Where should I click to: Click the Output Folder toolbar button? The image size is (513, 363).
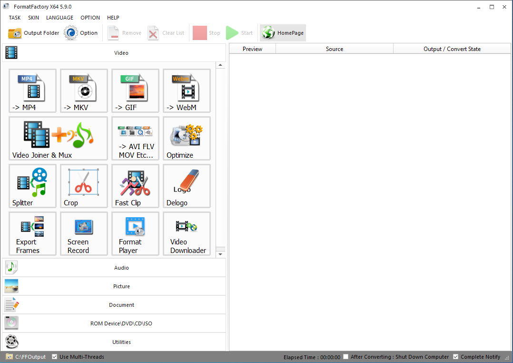pyautogui.click(x=34, y=33)
